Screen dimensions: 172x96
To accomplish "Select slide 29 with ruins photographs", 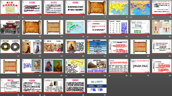I will point(97,66).
